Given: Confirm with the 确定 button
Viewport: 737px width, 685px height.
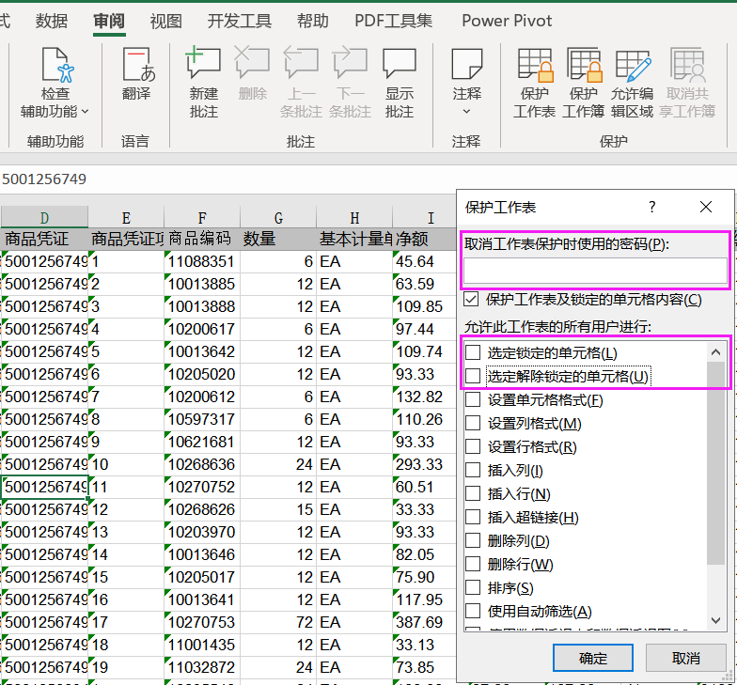Looking at the screenshot, I should tap(592, 658).
